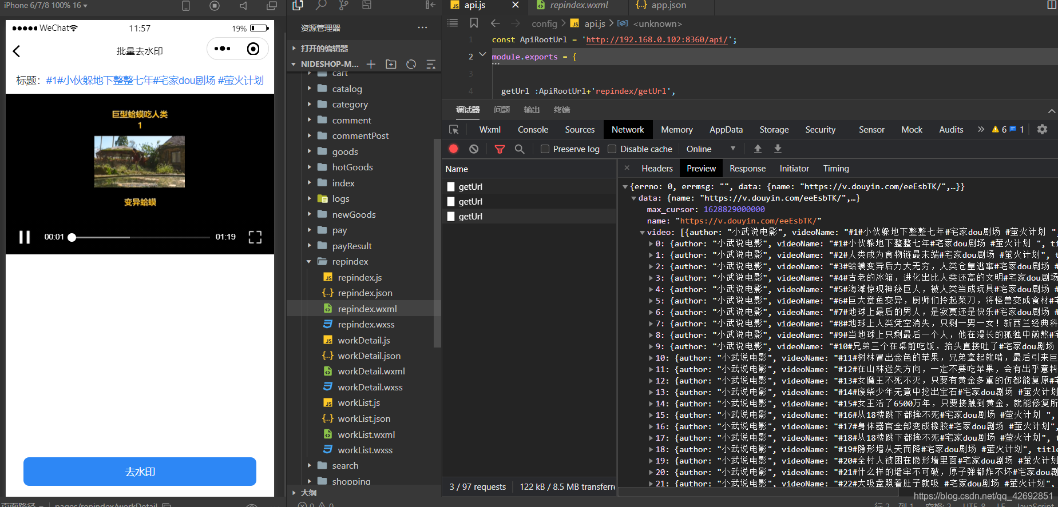Click the element inspector icon
Image resolution: width=1058 pixels, height=507 pixels.
[454, 130]
